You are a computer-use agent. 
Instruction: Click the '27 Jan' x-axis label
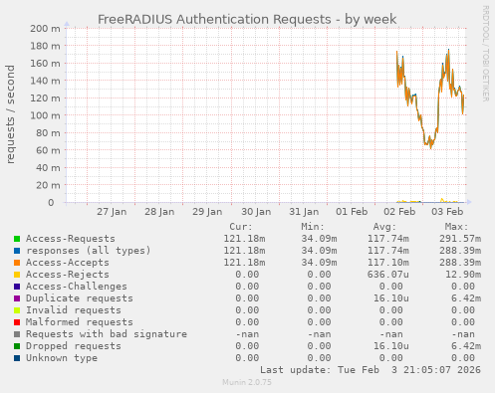pos(112,212)
